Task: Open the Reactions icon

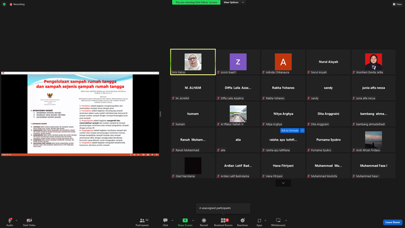Action: pyautogui.click(x=242, y=220)
